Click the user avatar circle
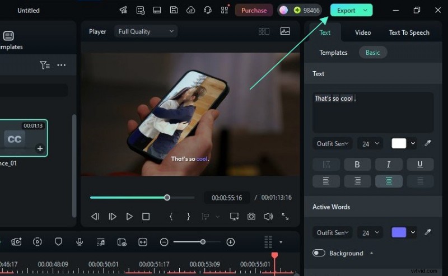Viewport: 448px width, 276px height. click(x=283, y=10)
